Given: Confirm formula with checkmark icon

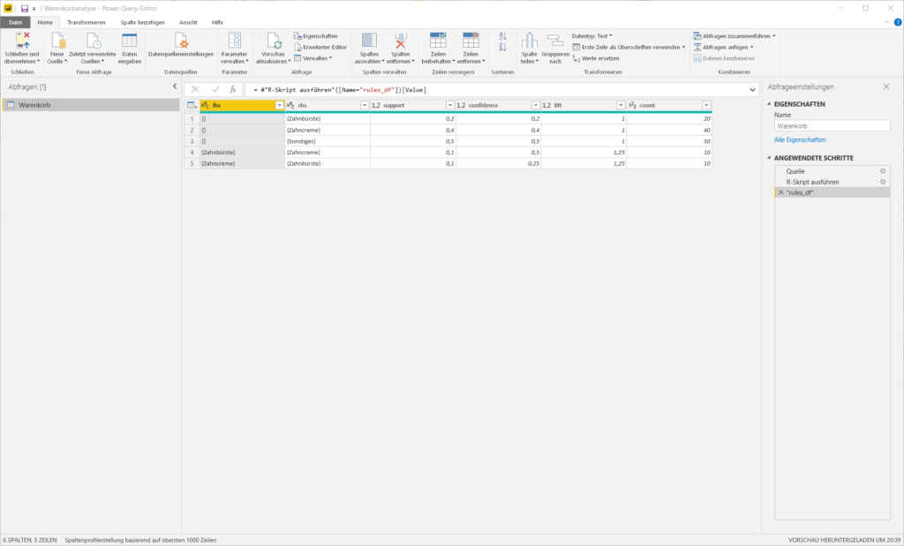Looking at the screenshot, I should point(215,89).
